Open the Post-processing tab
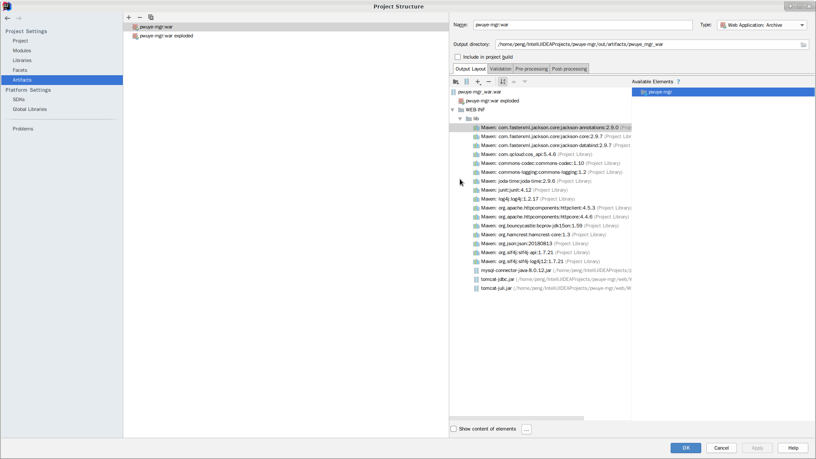Viewport: 816px width, 459px height. [569, 69]
